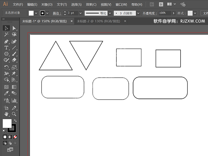This screenshot has height=156, width=208.
Task: Select the Paintbrush tool
Action: tap(14, 54)
